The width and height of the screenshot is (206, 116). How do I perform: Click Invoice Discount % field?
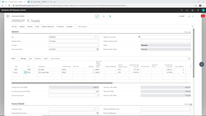click(x=74, y=95)
